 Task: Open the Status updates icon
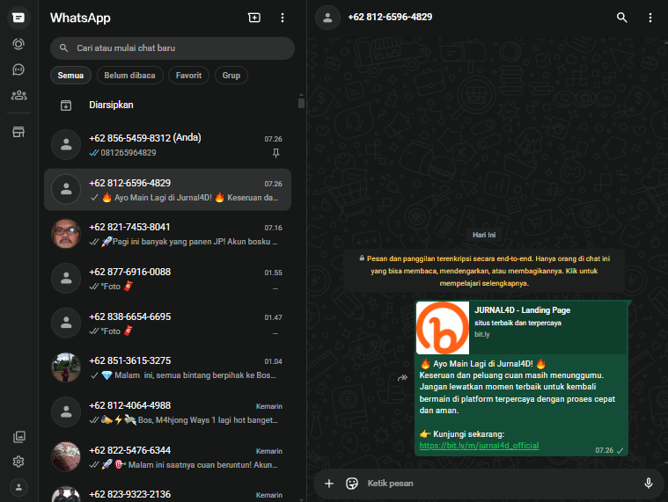click(x=18, y=44)
